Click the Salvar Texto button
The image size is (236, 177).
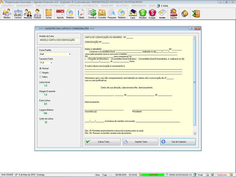(103, 142)
